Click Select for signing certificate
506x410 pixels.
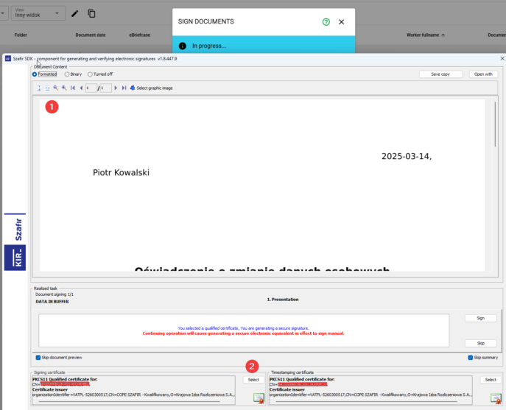pyautogui.click(x=253, y=380)
